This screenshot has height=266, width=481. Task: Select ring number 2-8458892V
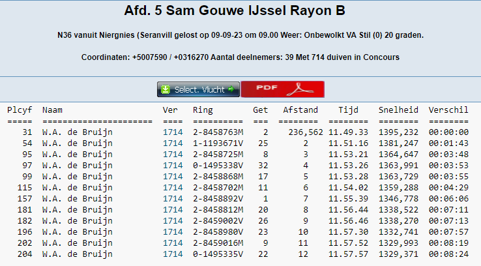[218, 198]
